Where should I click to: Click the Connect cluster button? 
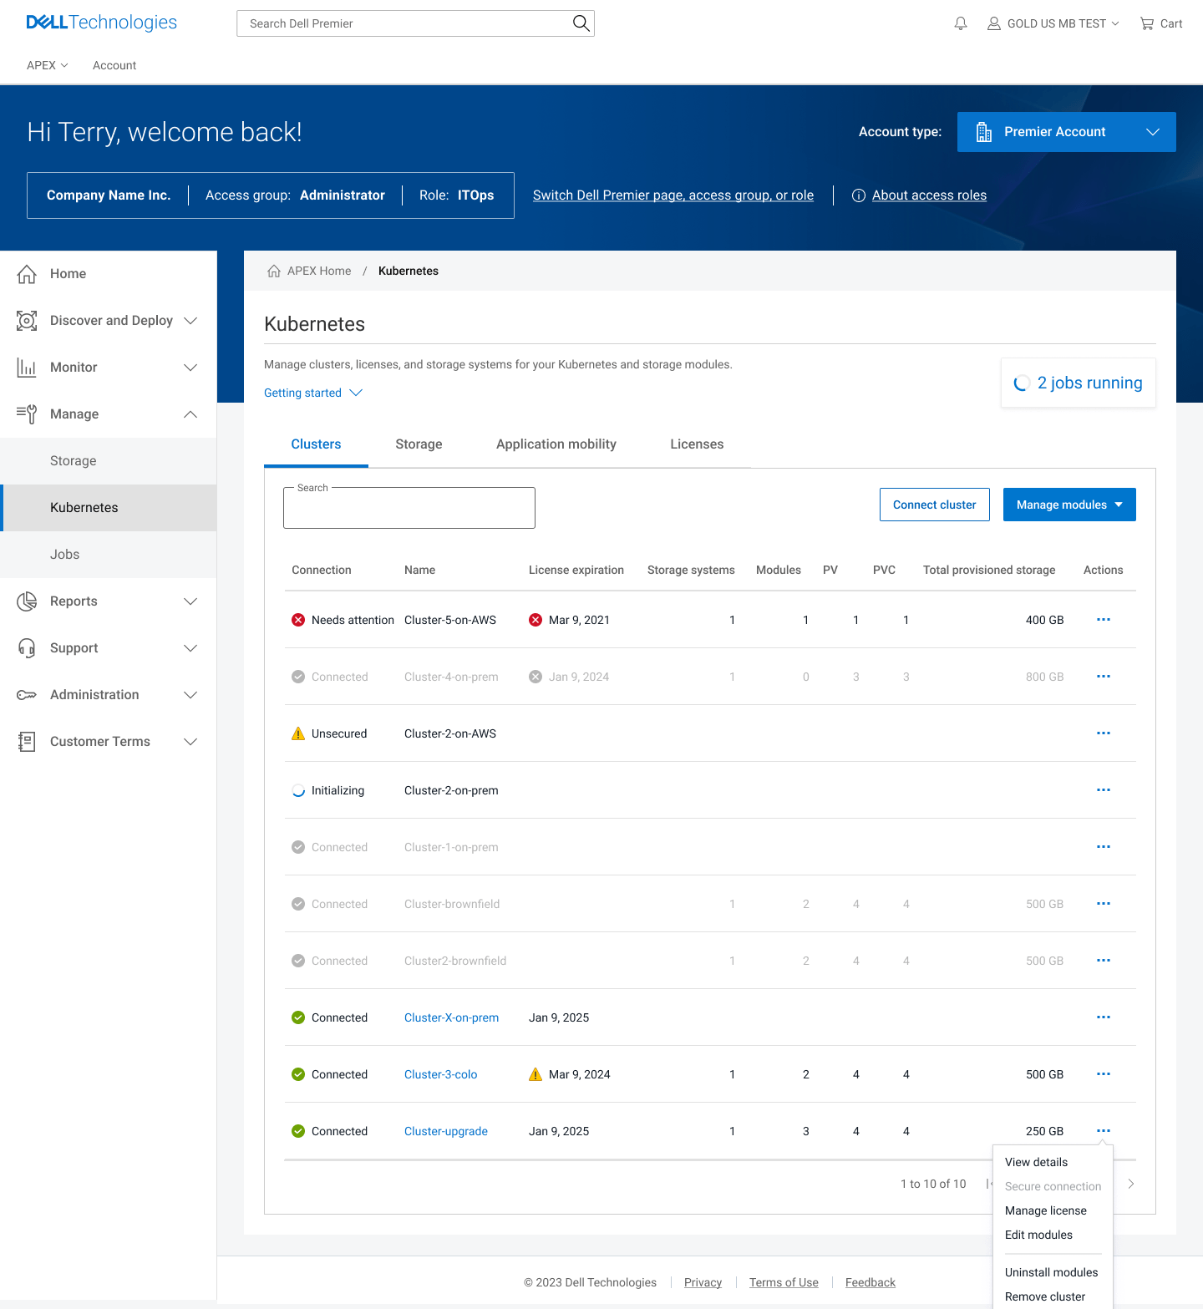[935, 505]
